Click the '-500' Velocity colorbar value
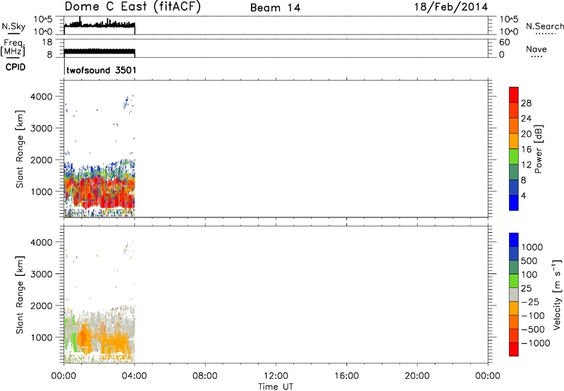 point(533,329)
